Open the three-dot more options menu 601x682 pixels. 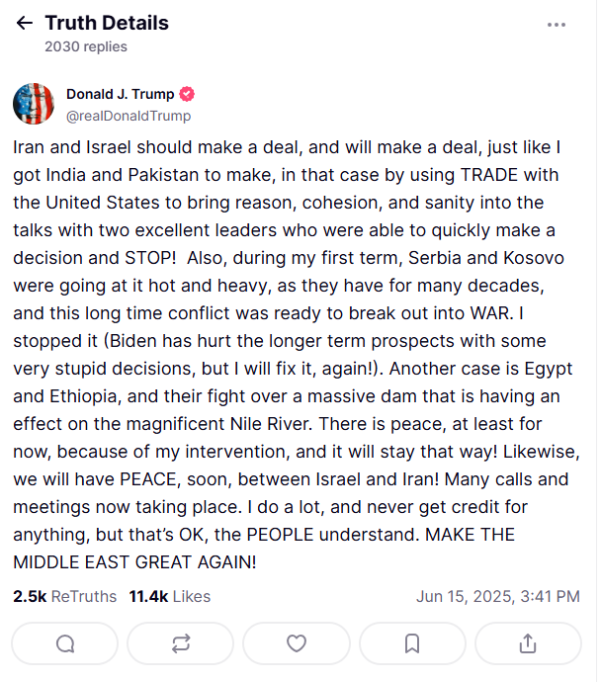pyautogui.click(x=557, y=24)
